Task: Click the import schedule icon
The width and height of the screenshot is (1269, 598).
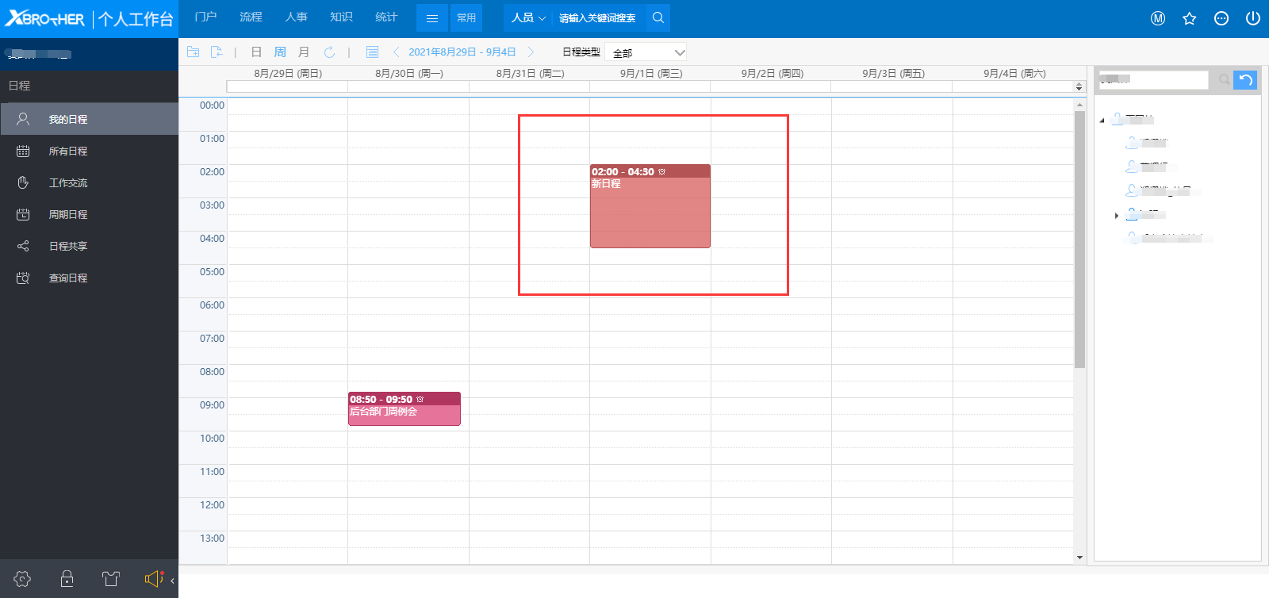Action: 217,52
